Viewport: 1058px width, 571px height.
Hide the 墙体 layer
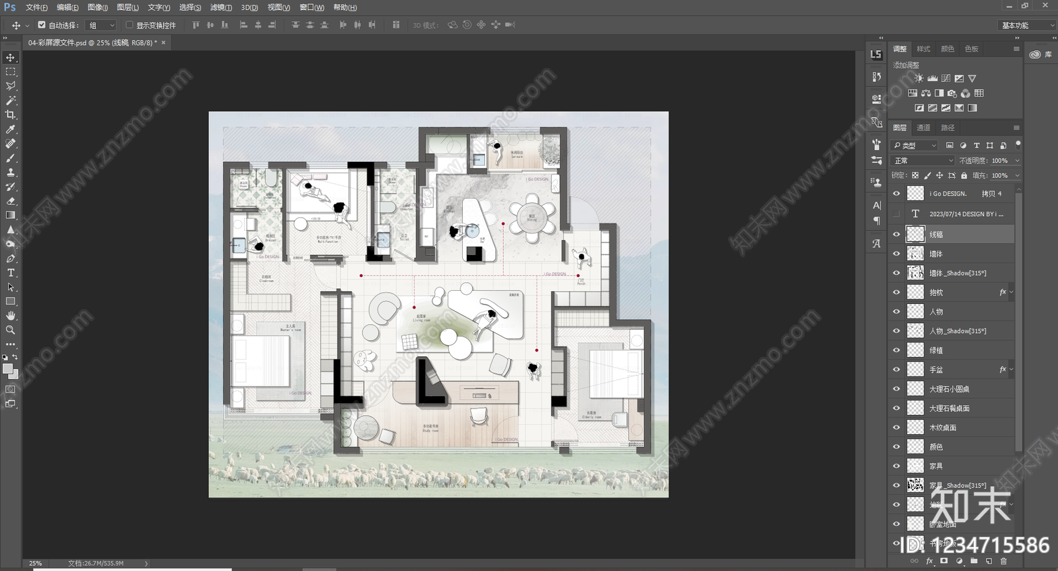click(897, 253)
